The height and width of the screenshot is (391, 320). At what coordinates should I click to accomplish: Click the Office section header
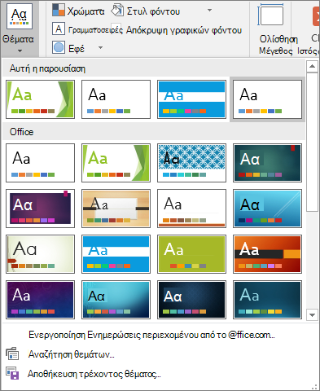[x=154, y=132]
